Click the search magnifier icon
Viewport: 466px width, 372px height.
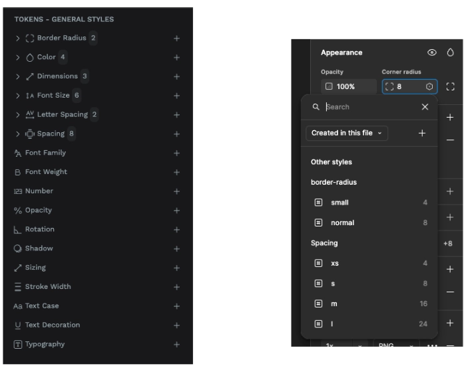tap(316, 107)
